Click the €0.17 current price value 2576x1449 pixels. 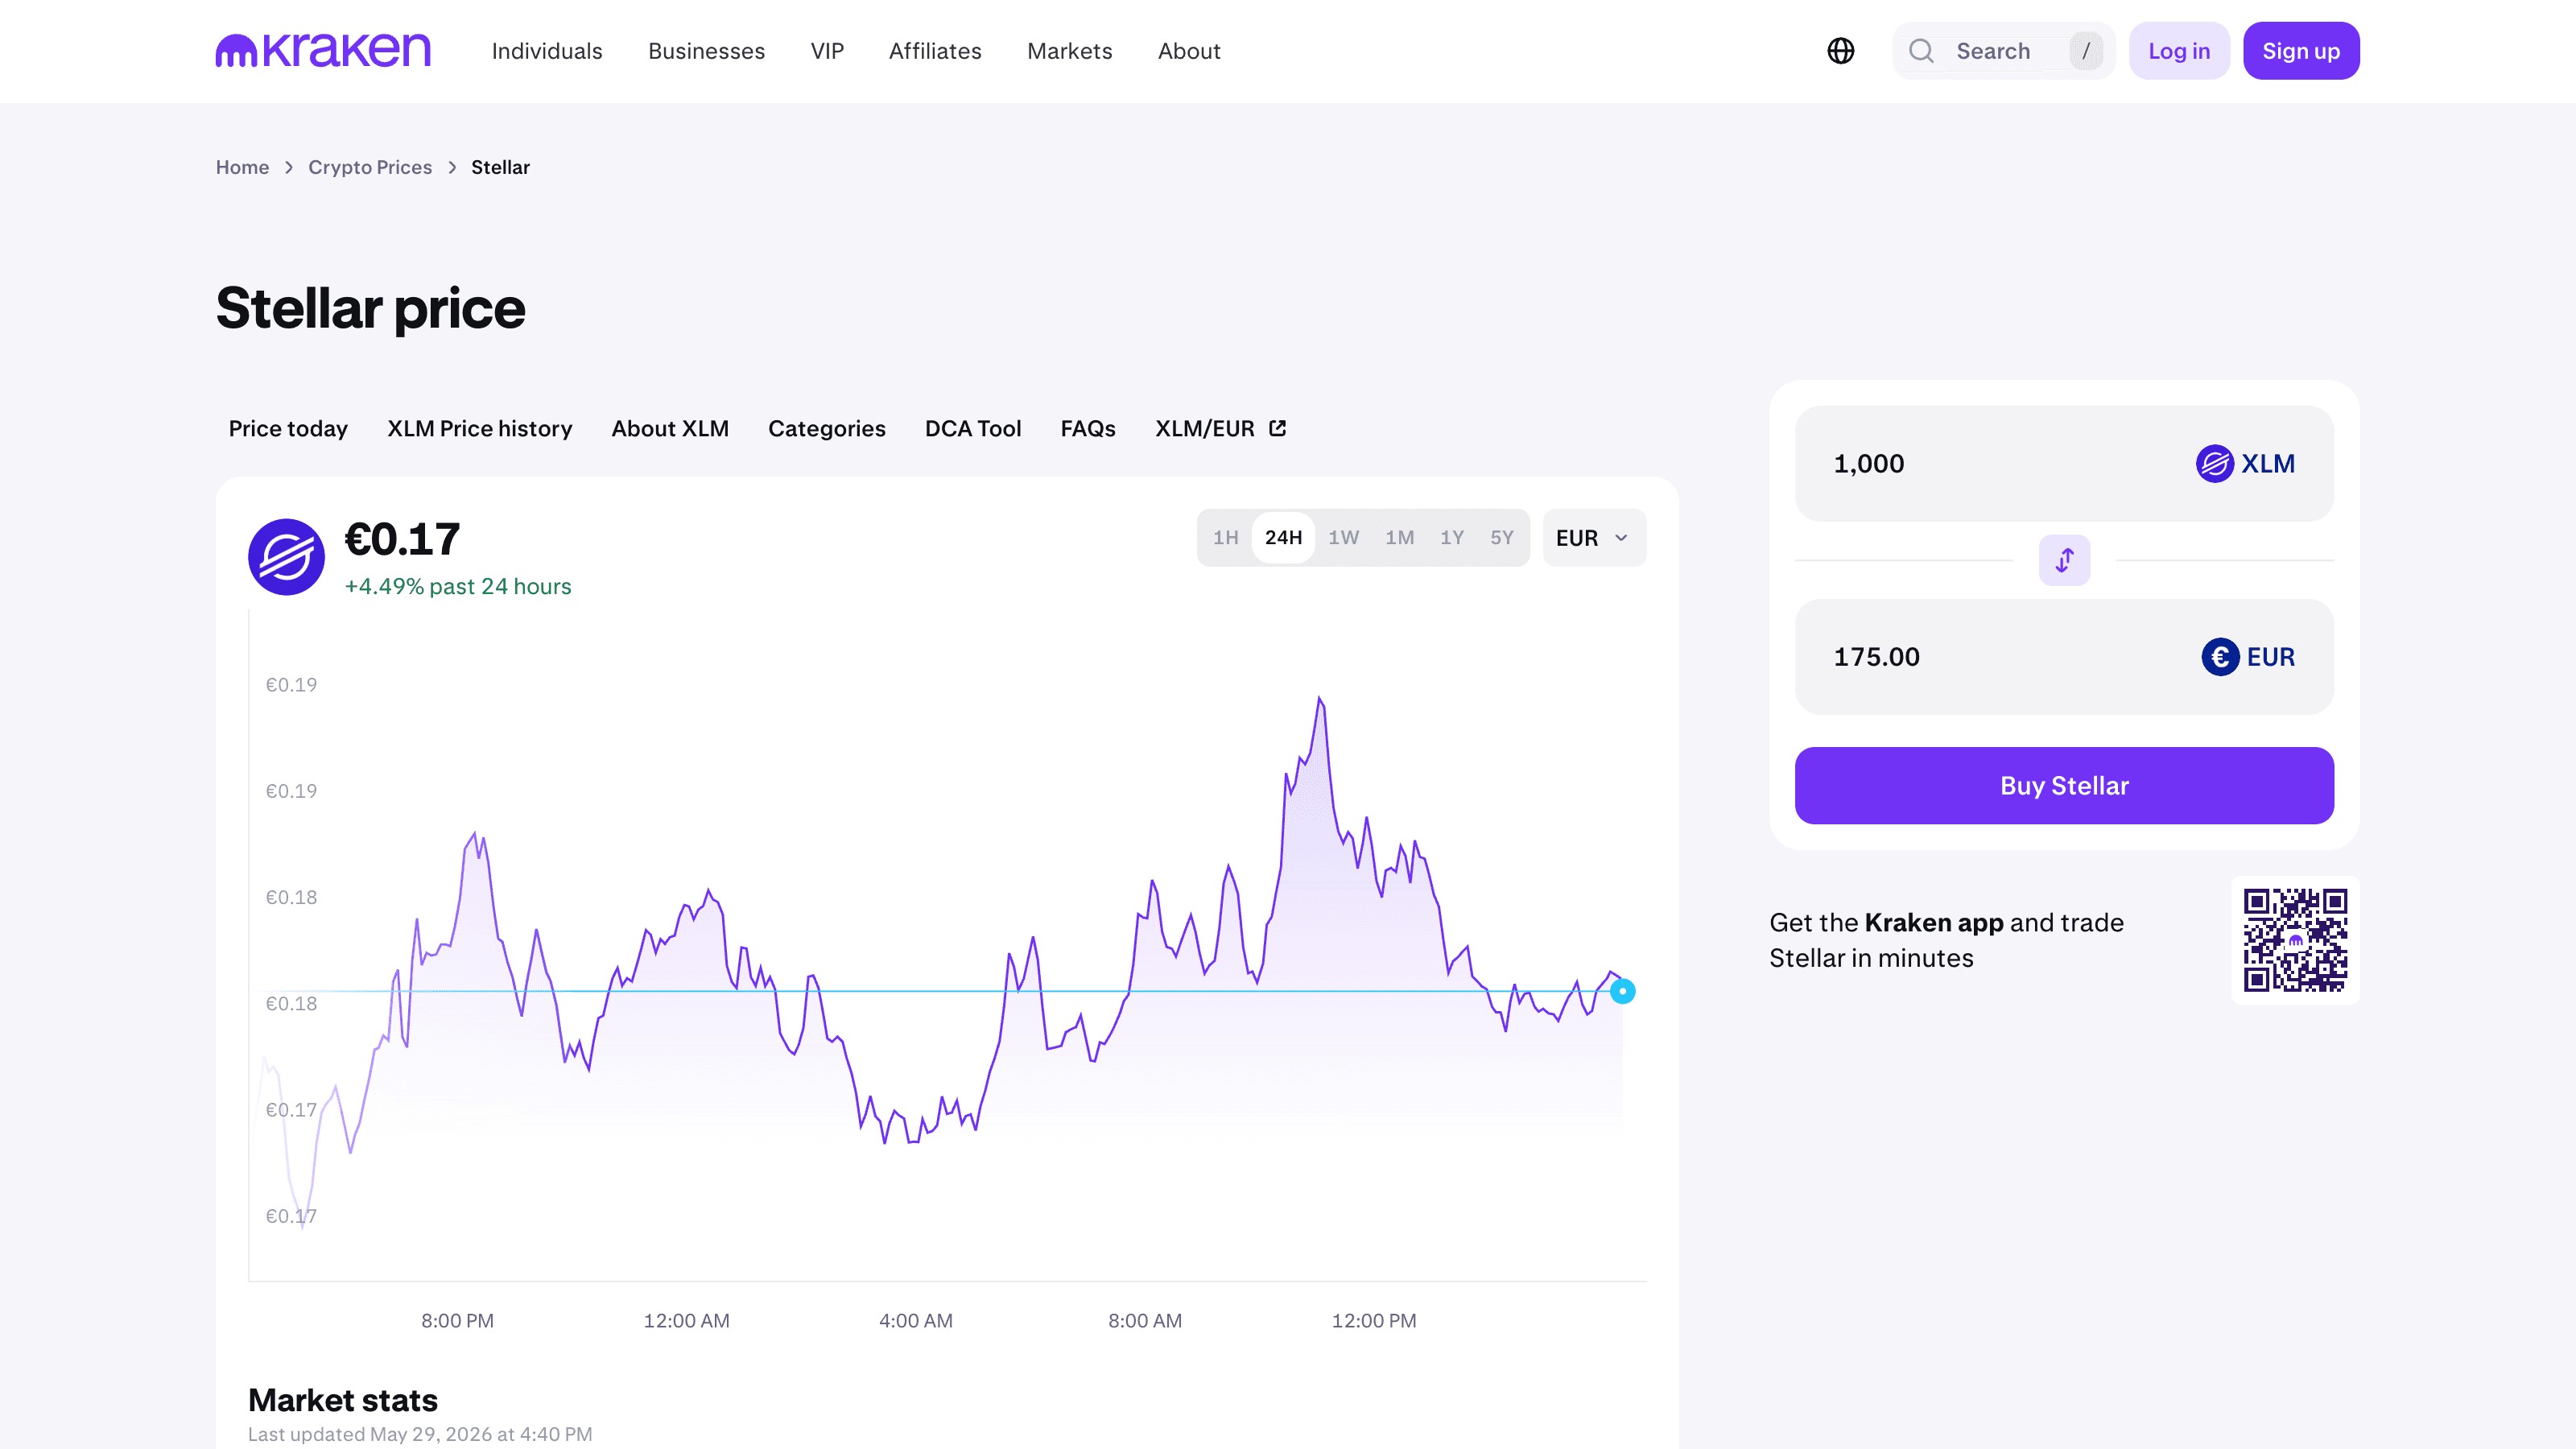point(402,540)
